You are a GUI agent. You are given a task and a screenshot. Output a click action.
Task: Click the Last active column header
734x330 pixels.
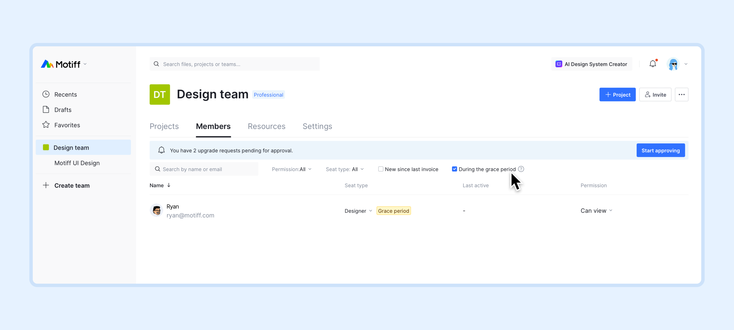(x=476, y=185)
